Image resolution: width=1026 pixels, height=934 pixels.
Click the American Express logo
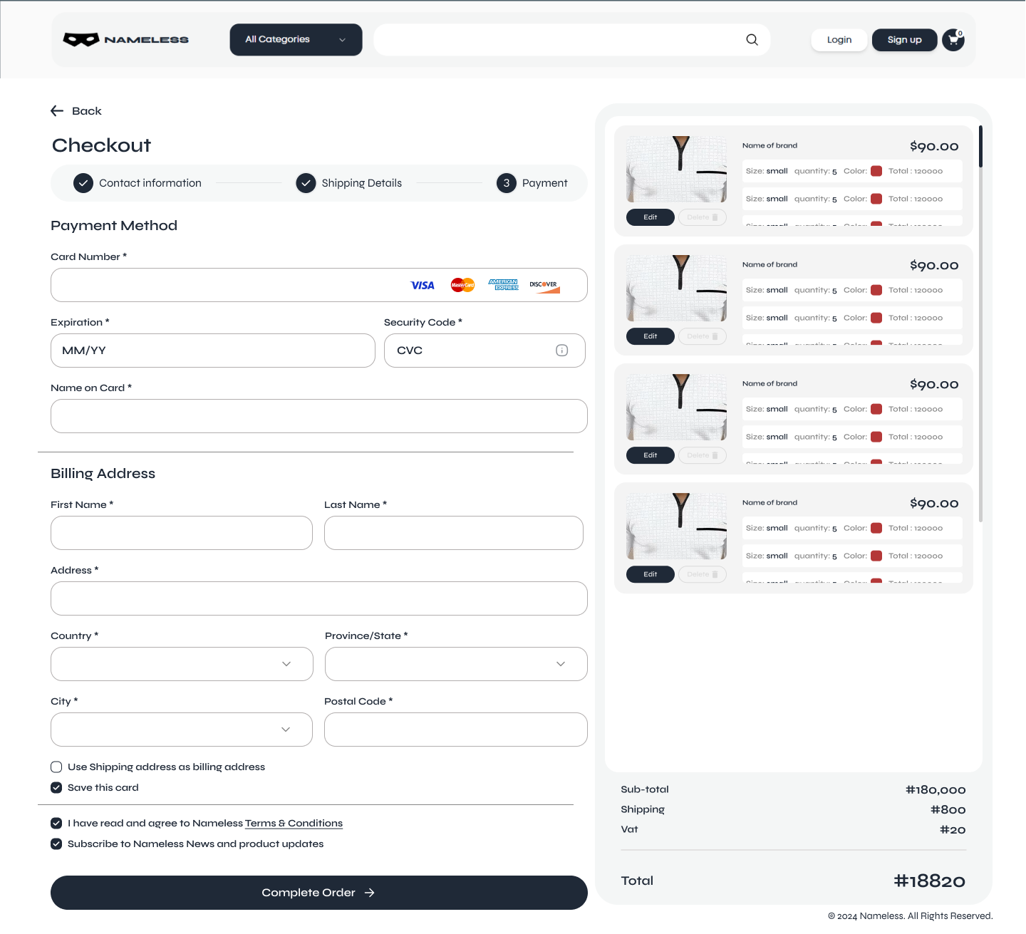pyautogui.click(x=503, y=285)
